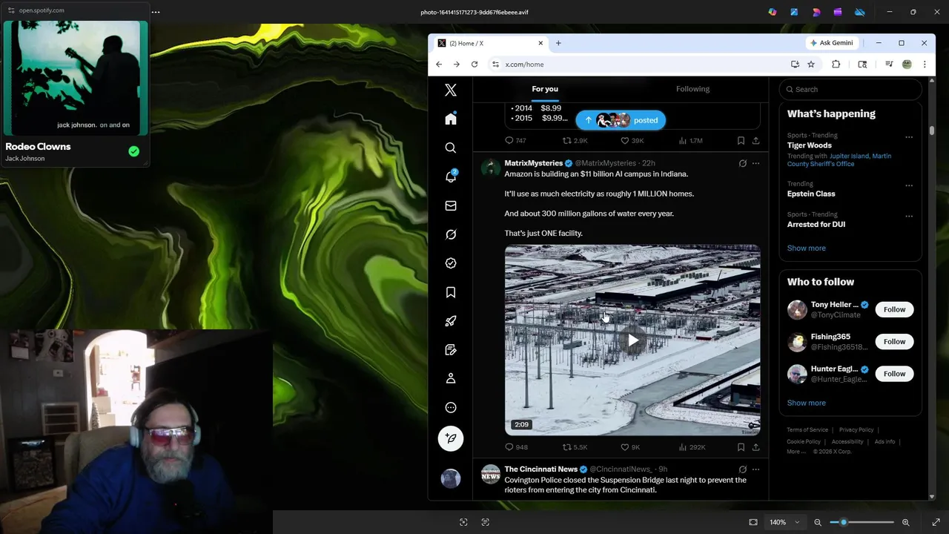Image resolution: width=949 pixels, height=534 pixels.
Task: Open Notifications bell icon
Action: click(x=451, y=177)
